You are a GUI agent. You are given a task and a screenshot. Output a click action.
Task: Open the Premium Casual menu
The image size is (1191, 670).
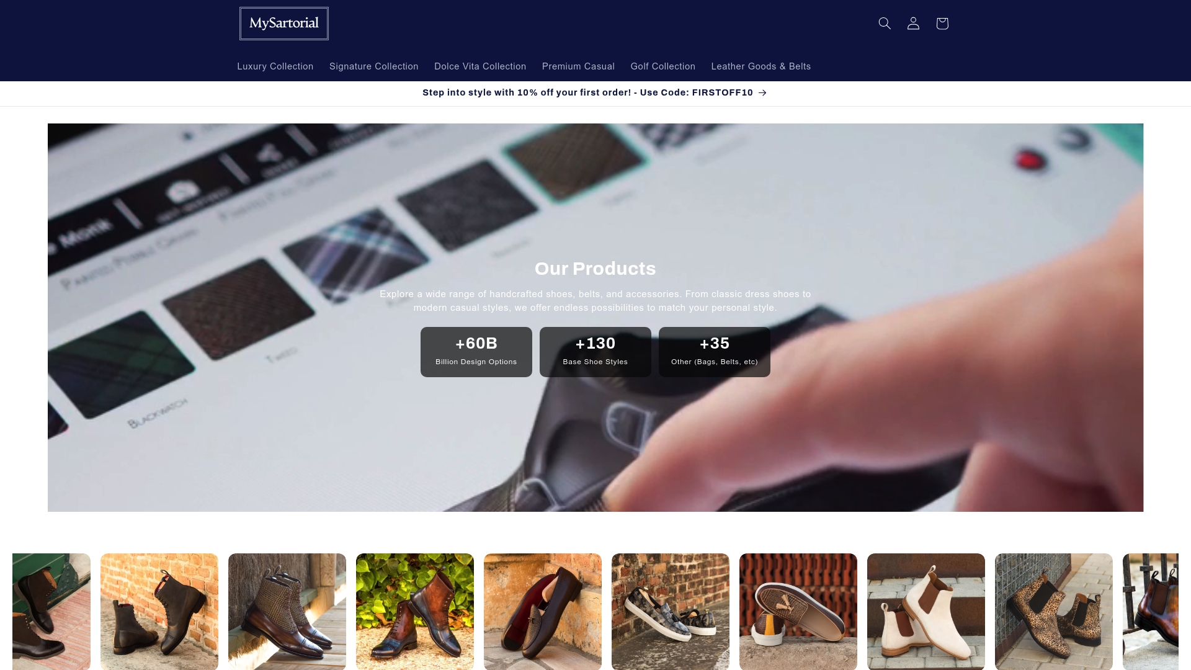click(578, 66)
